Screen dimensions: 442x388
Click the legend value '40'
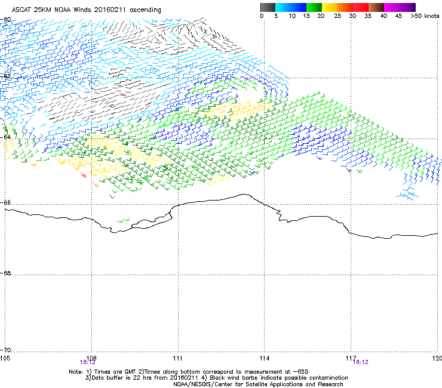click(x=383, y=16)
